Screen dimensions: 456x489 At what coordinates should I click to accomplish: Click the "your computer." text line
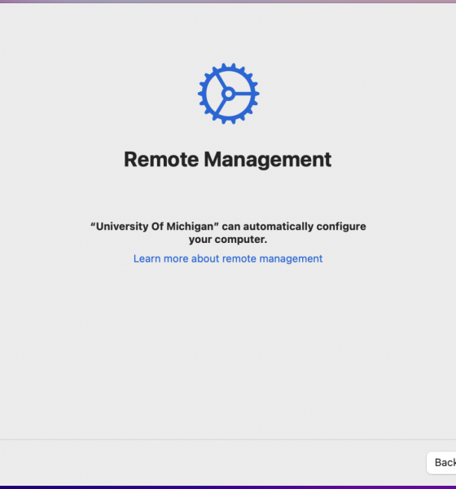coord(228,240)
